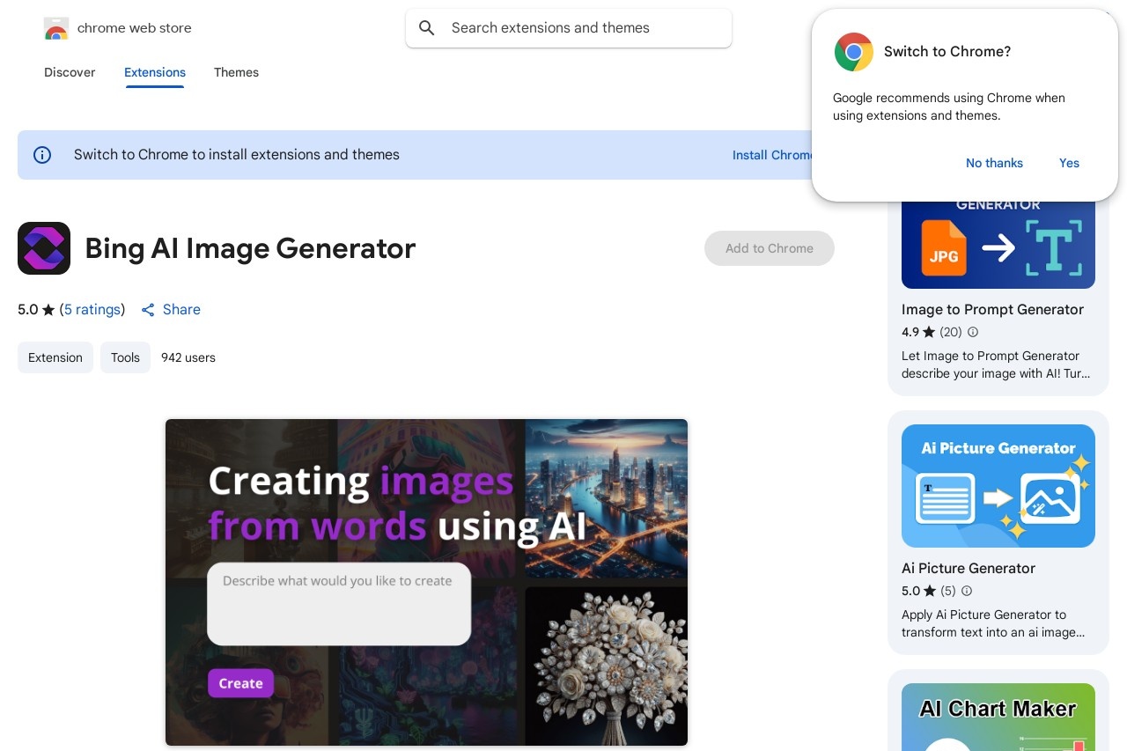Screen dimensions: 1127x751
Task: Open the Image to Prompt Generator thumbnail
Action: [998, 245]
